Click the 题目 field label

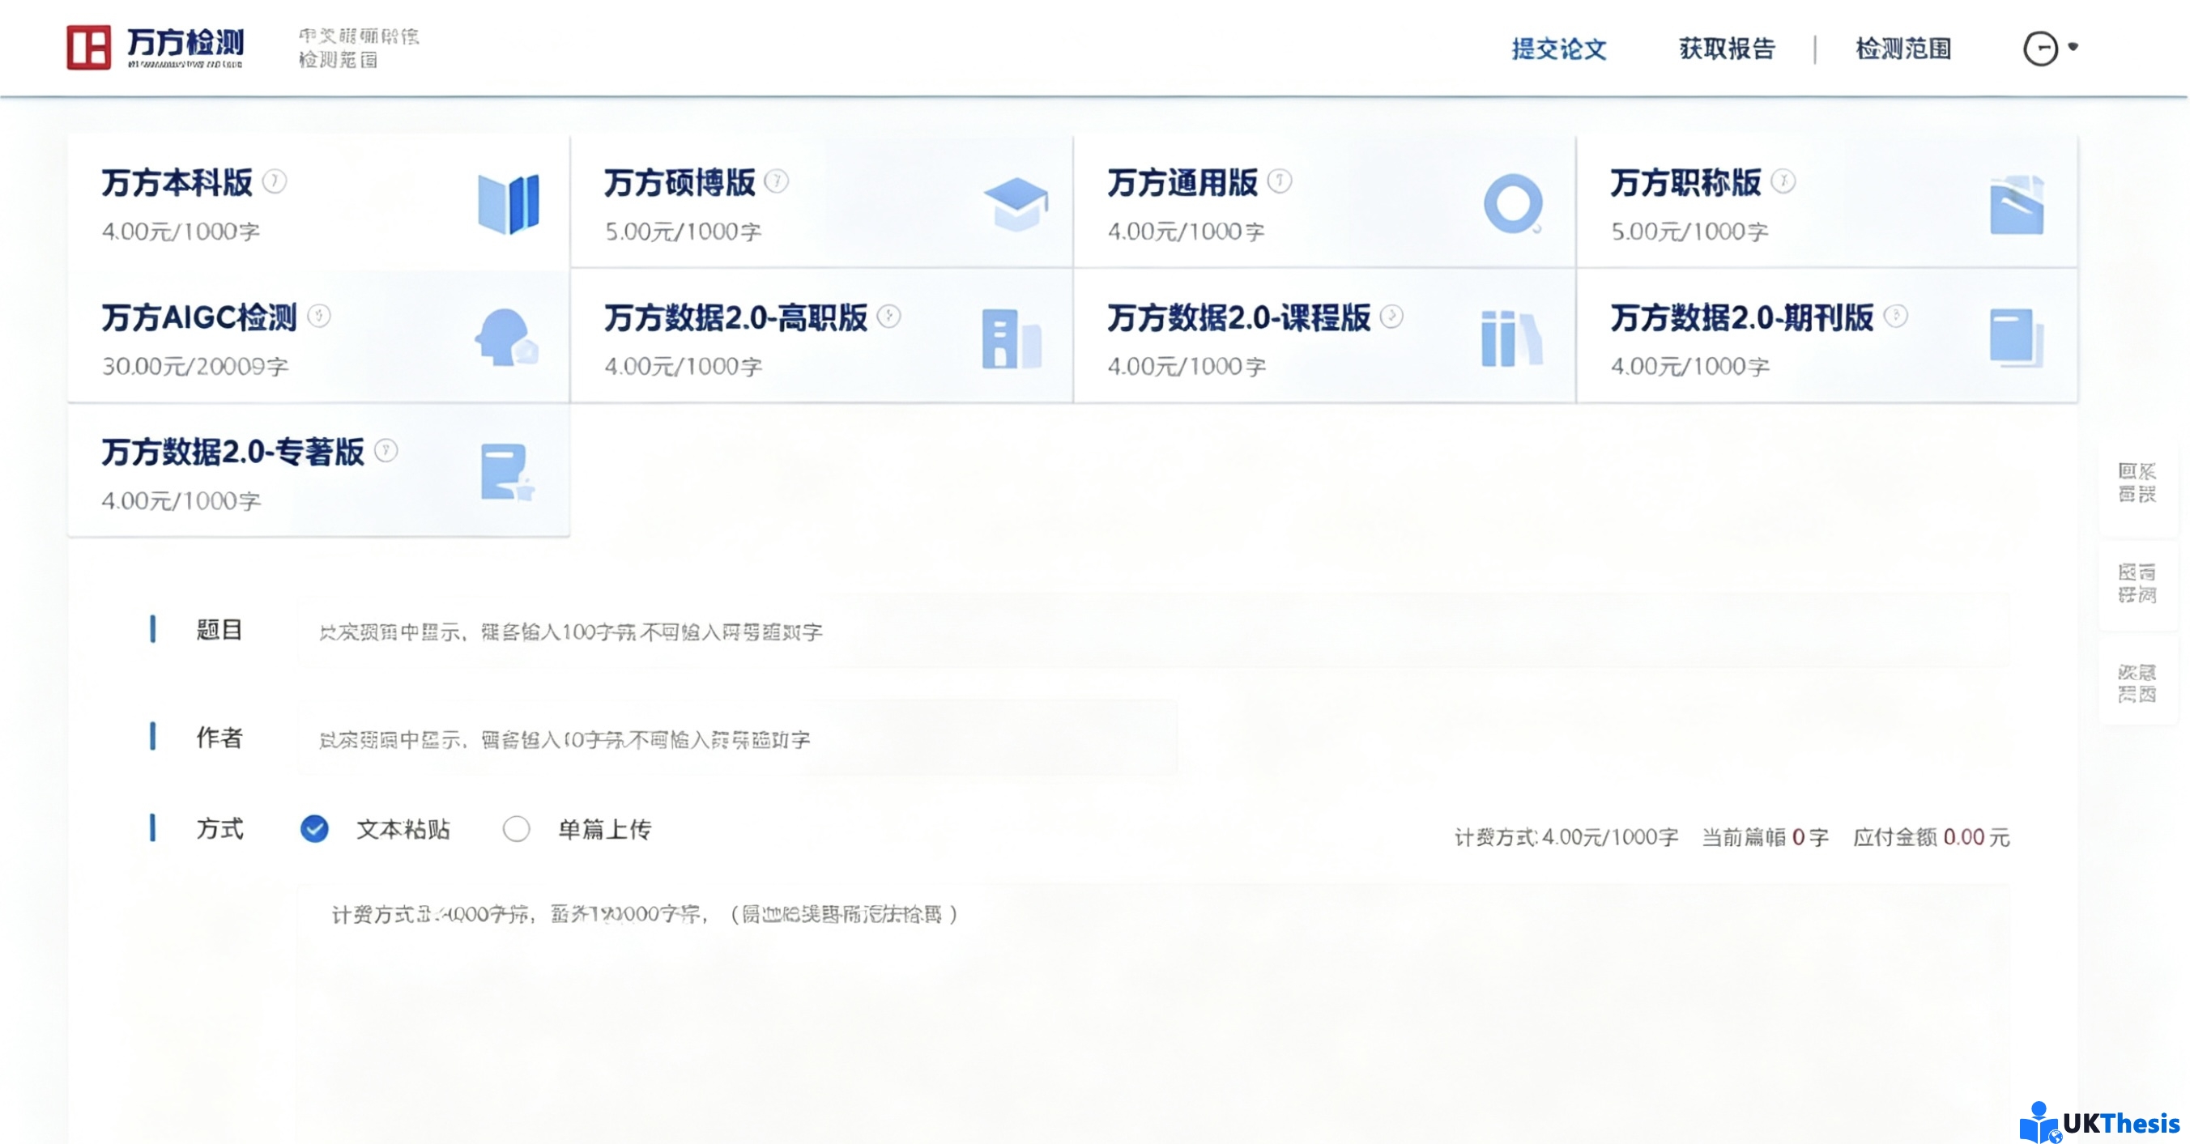coord(219,630)
